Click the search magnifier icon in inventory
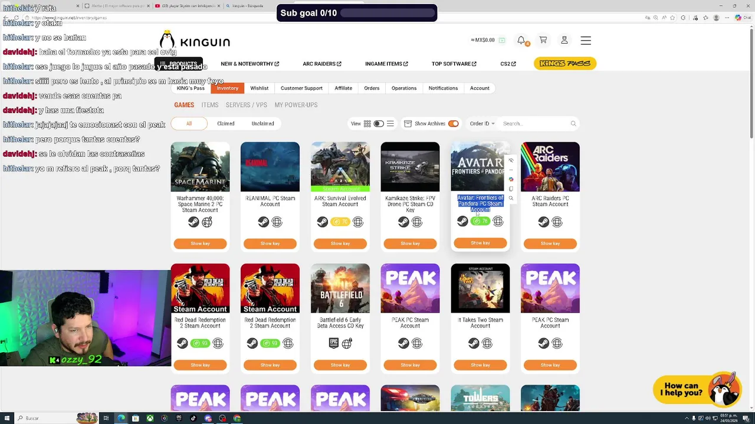Screen dimensions: 755x424 (573, 124)
